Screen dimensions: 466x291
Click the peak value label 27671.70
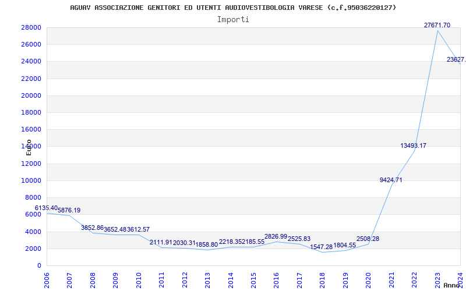coord(437,25)
